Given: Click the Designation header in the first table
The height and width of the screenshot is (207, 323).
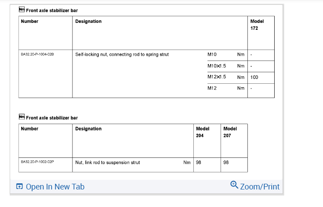Looking at the screenshot, I should (88, 21).
